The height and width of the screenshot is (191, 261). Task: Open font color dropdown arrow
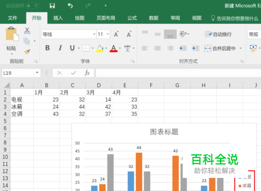[x=120, y=48]
